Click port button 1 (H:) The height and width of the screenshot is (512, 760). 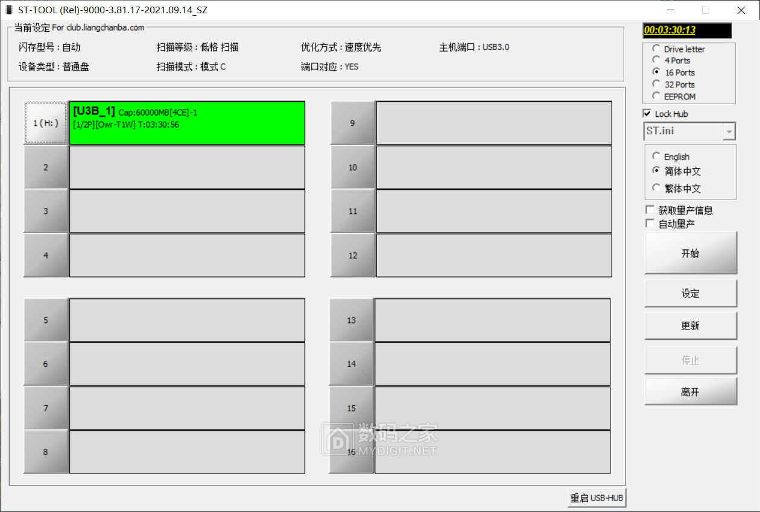click(46, 123)
